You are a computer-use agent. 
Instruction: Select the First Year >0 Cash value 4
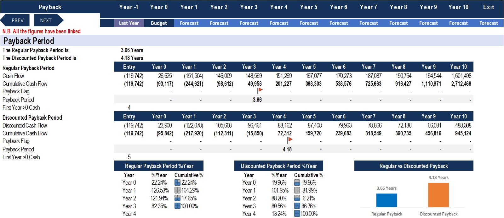point(129,107)
